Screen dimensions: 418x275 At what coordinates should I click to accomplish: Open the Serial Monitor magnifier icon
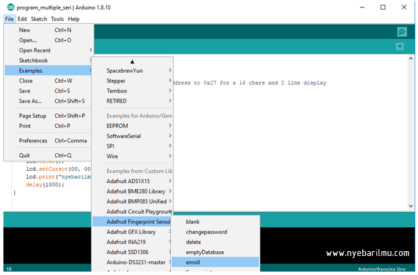click(402, 32)
